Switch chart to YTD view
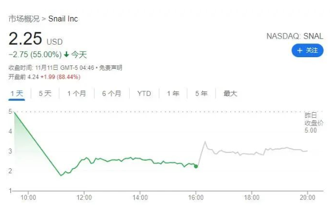Viewport: 332px width, 209px height. [x=144, y=94]
